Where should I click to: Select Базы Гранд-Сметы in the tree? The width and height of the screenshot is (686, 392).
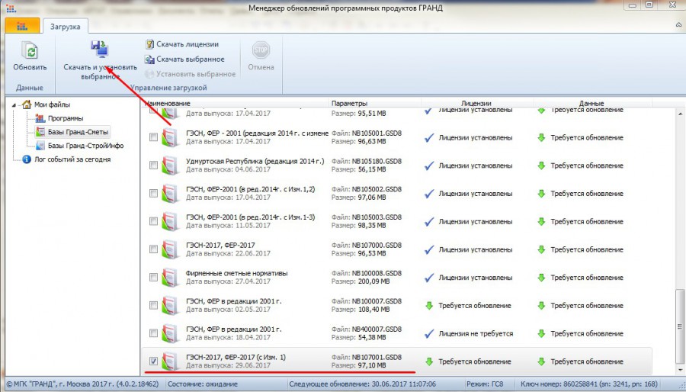point(78,132)
